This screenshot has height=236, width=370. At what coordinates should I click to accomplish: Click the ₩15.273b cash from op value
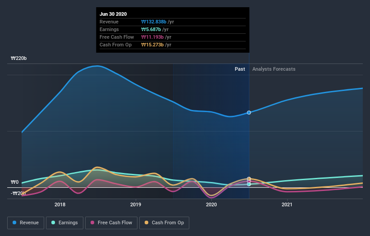(152, 45)
